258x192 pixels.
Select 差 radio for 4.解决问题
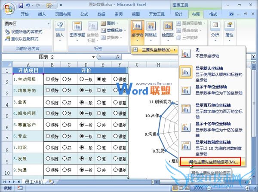pos(99,113)
